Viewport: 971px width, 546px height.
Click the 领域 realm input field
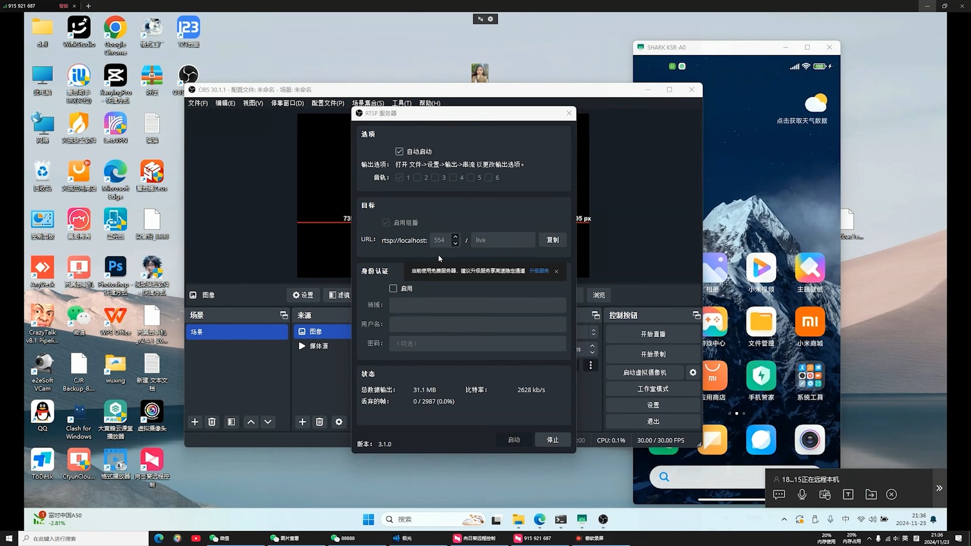click(477, 305)
